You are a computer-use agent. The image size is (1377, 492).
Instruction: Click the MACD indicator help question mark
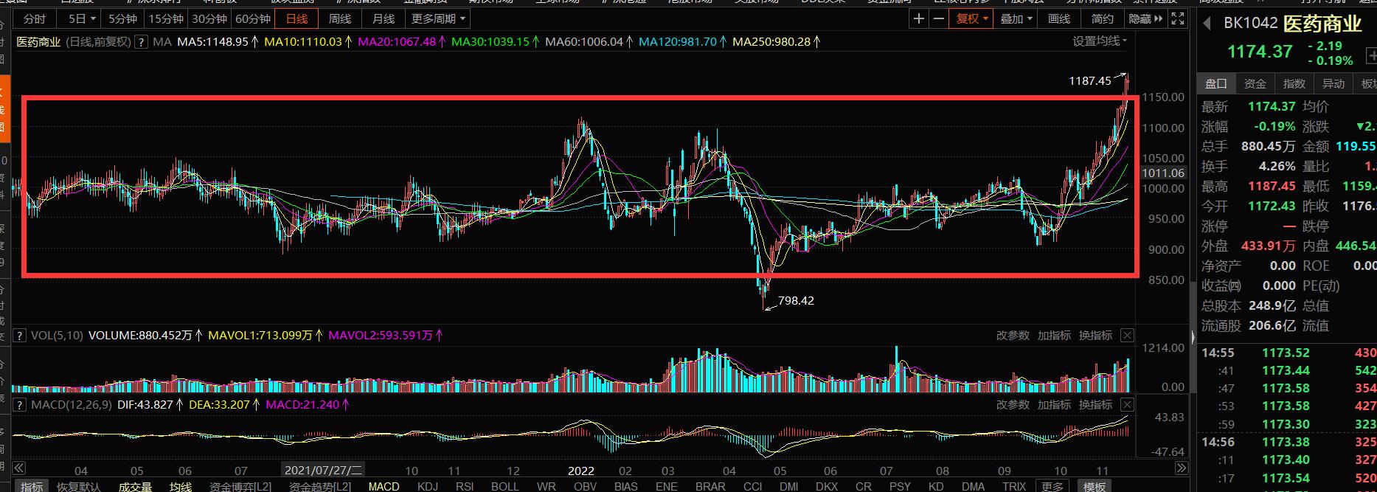18,405
